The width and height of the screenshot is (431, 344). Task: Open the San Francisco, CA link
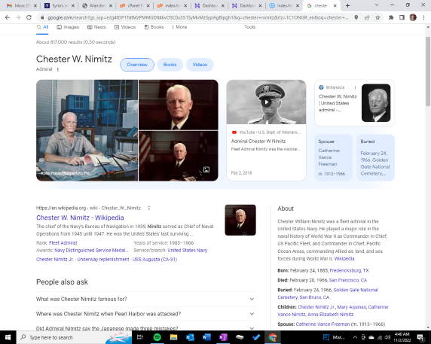pos(348,280)
